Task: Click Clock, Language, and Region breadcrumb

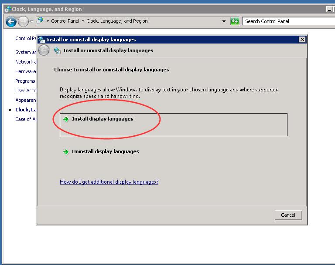Action: (117, 21)
